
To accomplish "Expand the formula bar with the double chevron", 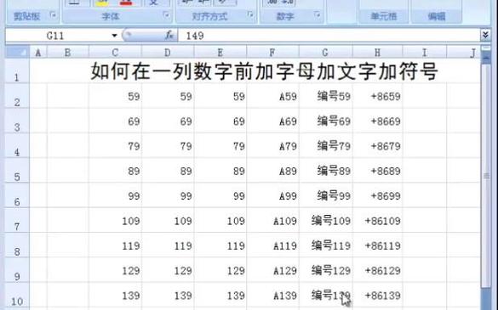I will (x=485, y=35).
